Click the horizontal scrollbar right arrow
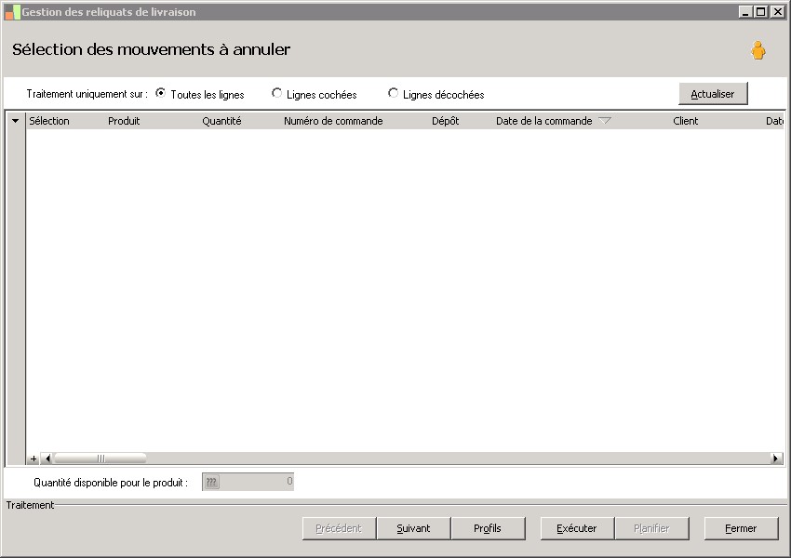The image size is (791, 558). click(776, 458)
